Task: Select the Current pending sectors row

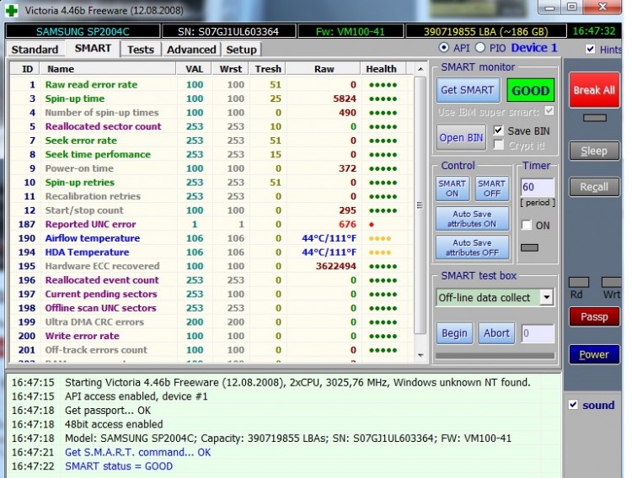Action: click(x=212, y=294)
